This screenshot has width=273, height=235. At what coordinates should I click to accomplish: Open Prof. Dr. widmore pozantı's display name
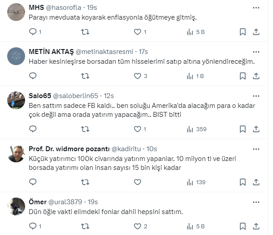pyautogui.click(x=68, y=149)
